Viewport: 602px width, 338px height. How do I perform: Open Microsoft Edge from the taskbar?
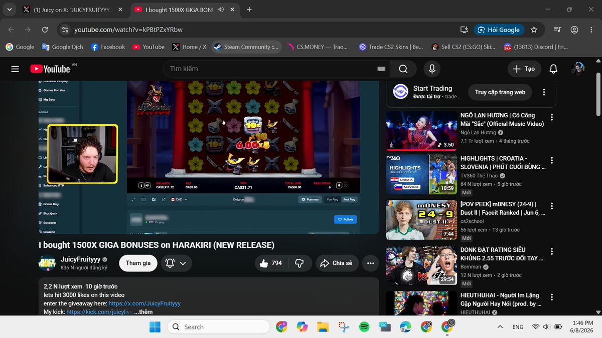pyautogui.click(x=405, y=327)
